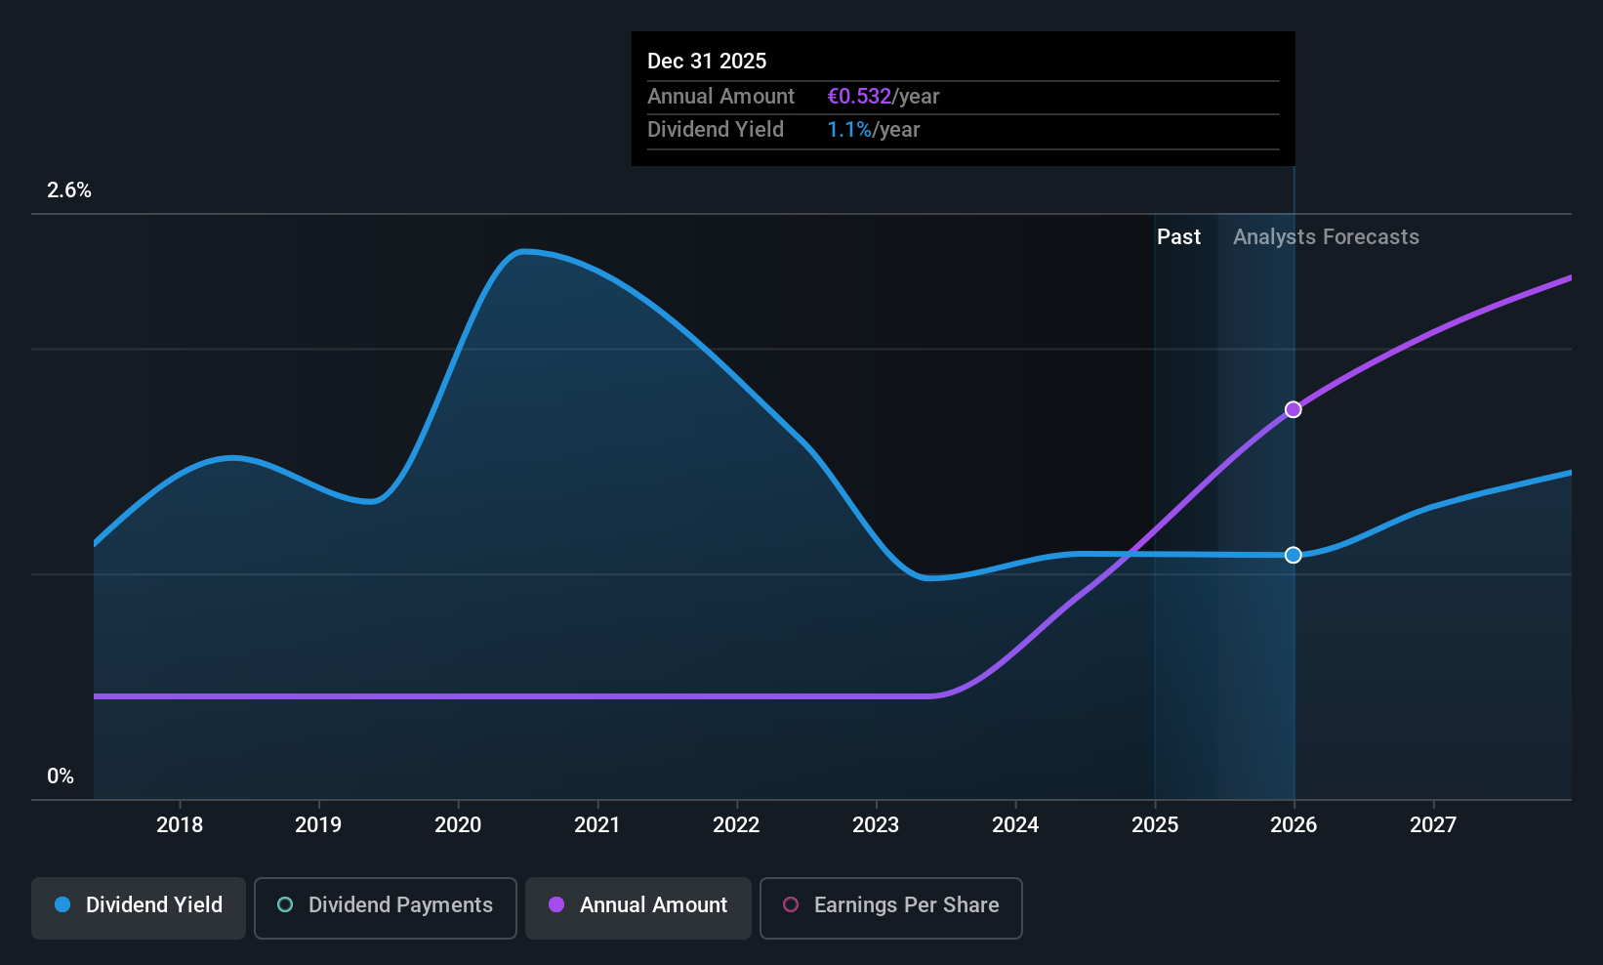This screenshot has width=1603, height=965.
Task: Click the 2.6% y-axis label
Action: tap(69, 190)
